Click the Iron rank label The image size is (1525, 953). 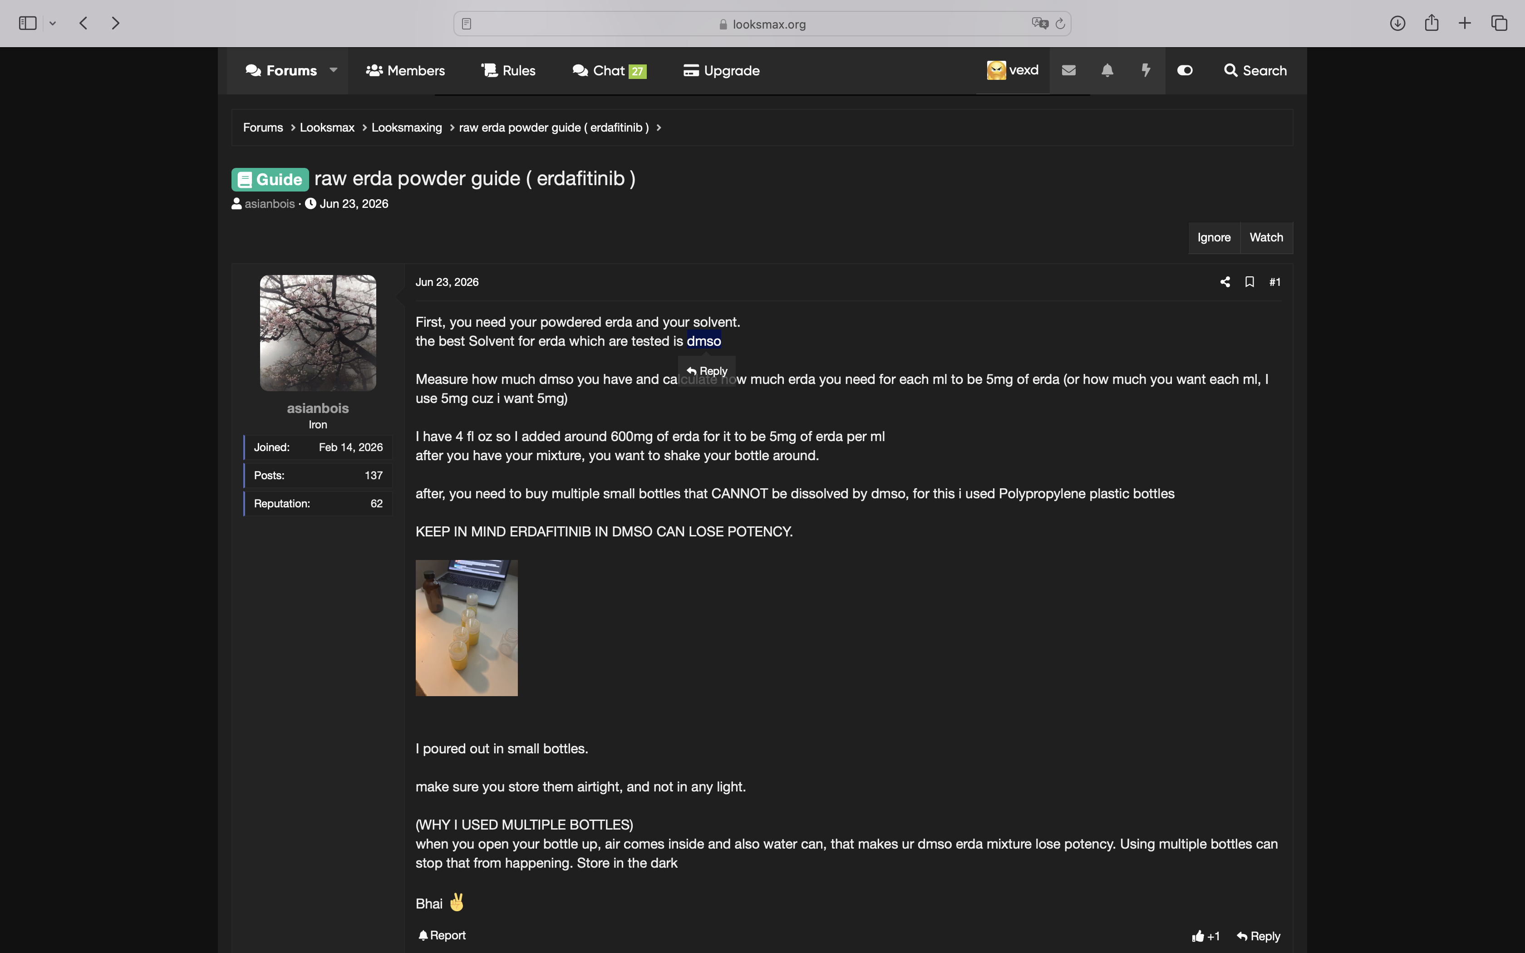click(318, 425)
